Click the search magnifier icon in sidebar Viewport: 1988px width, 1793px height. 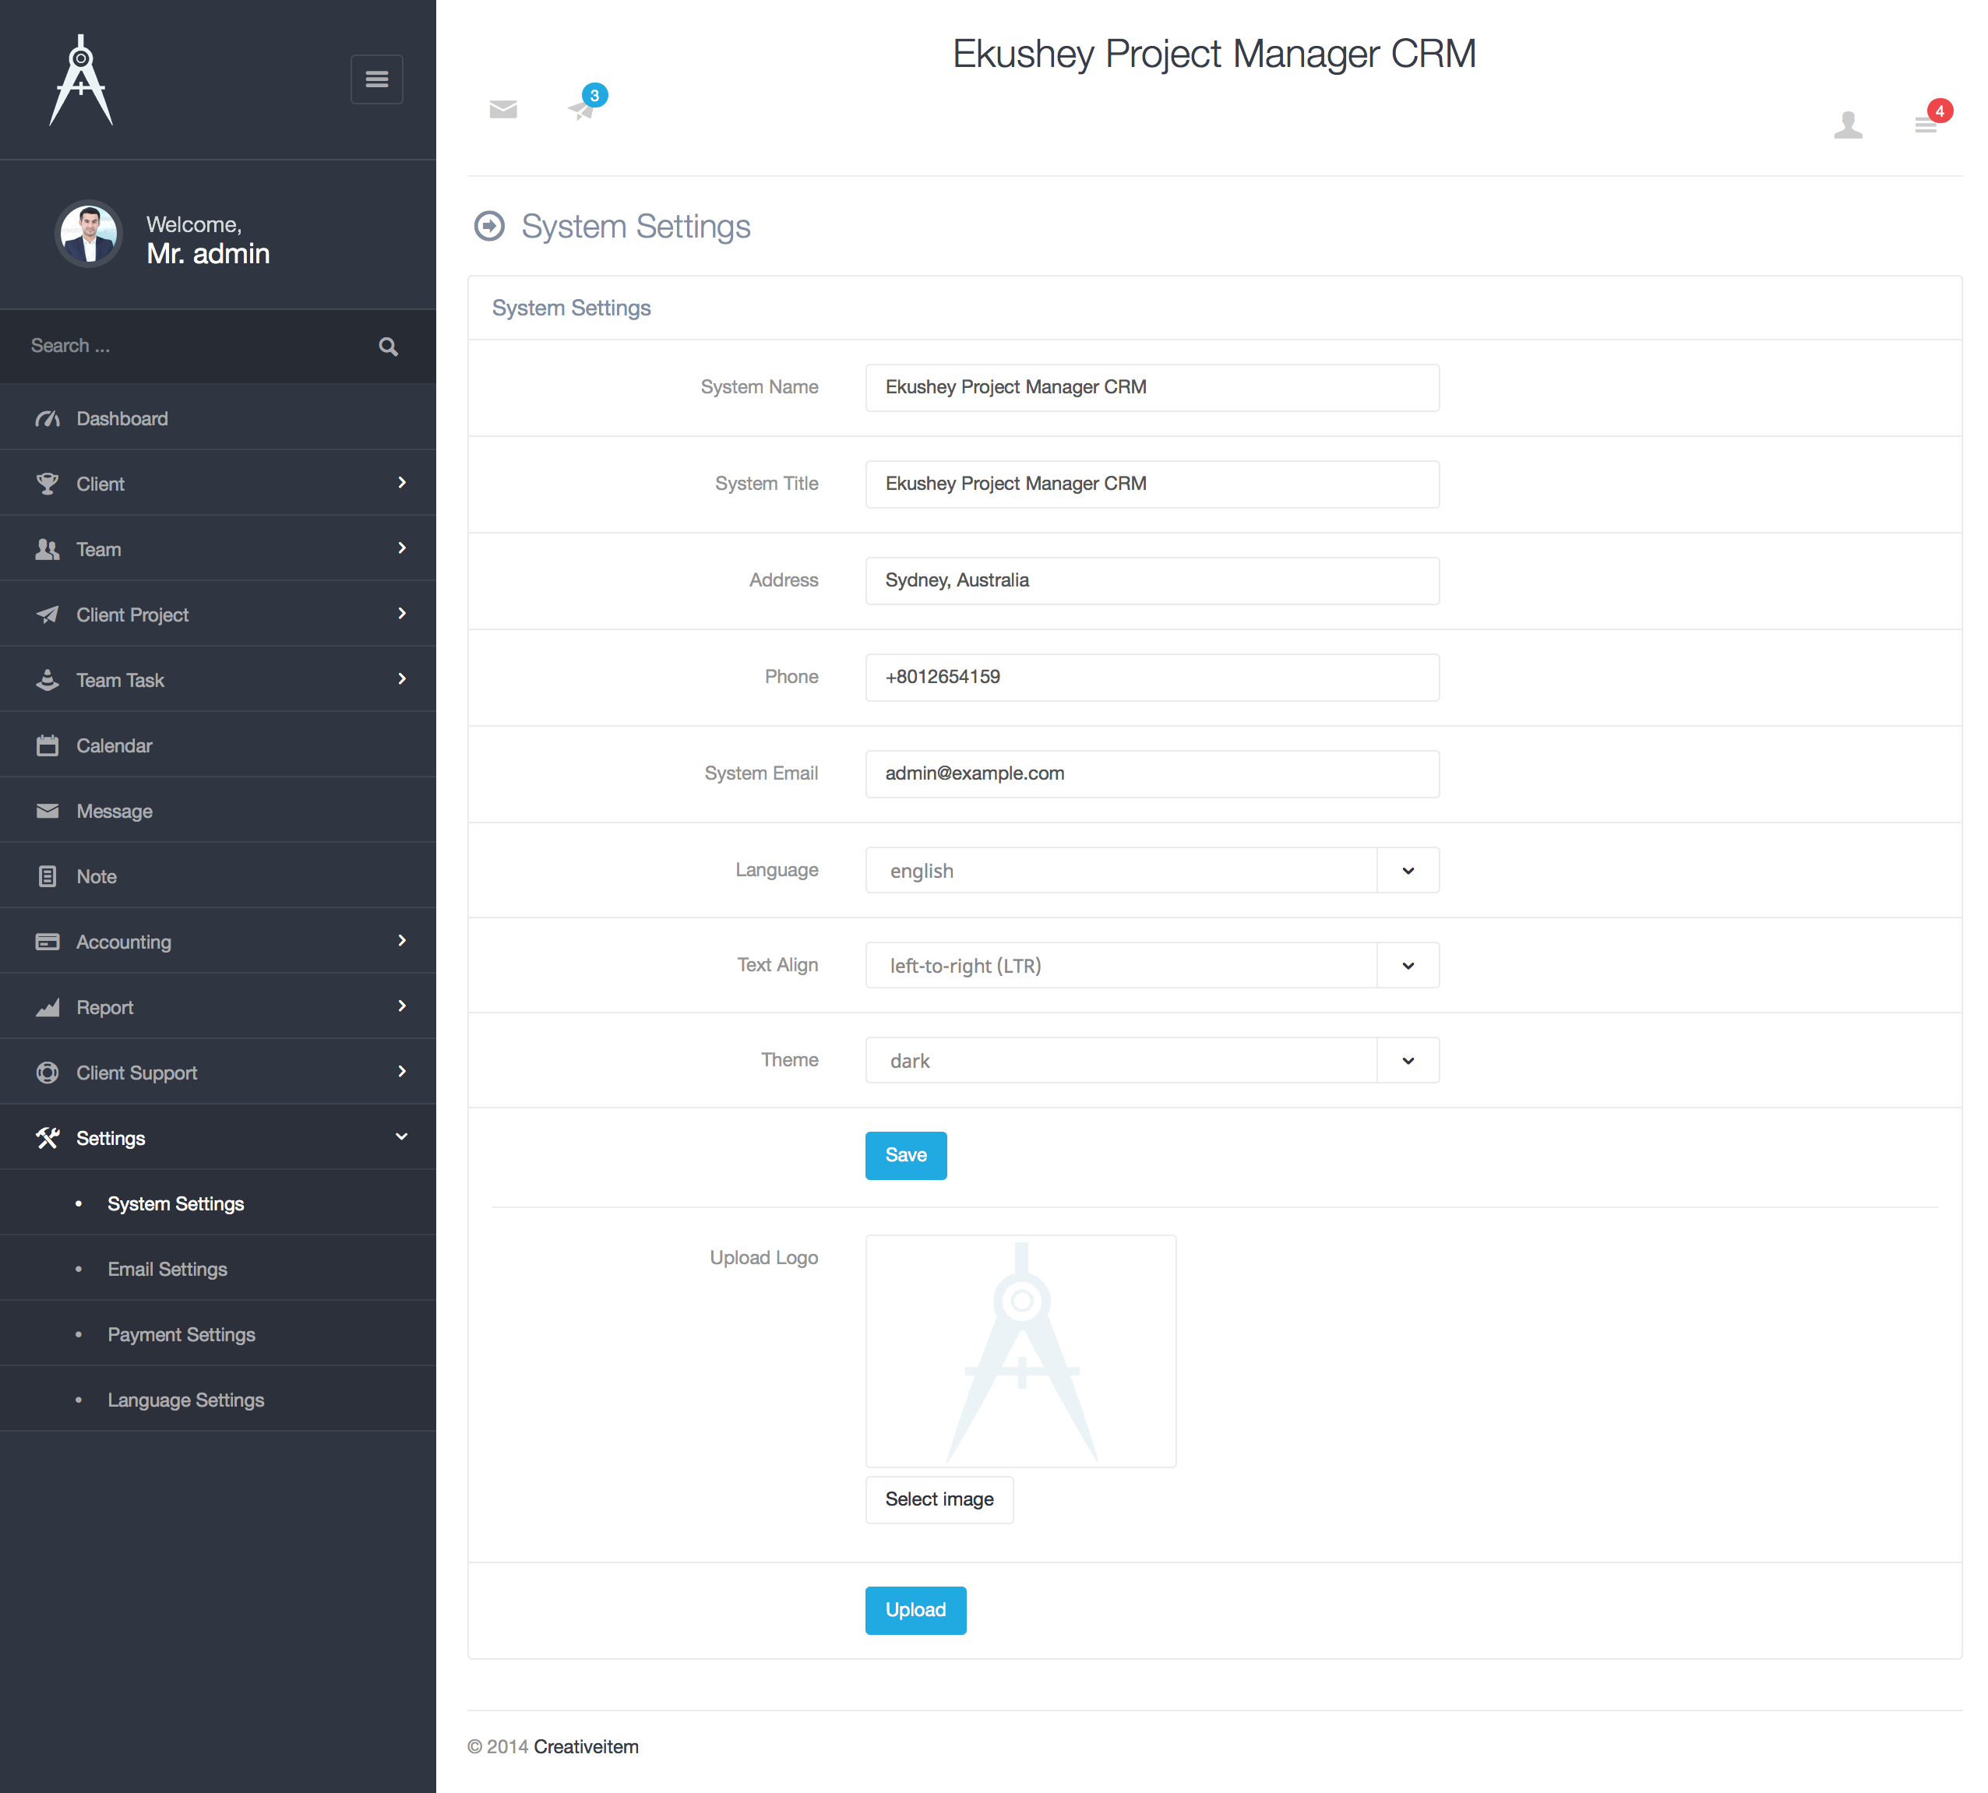(387, 346)
